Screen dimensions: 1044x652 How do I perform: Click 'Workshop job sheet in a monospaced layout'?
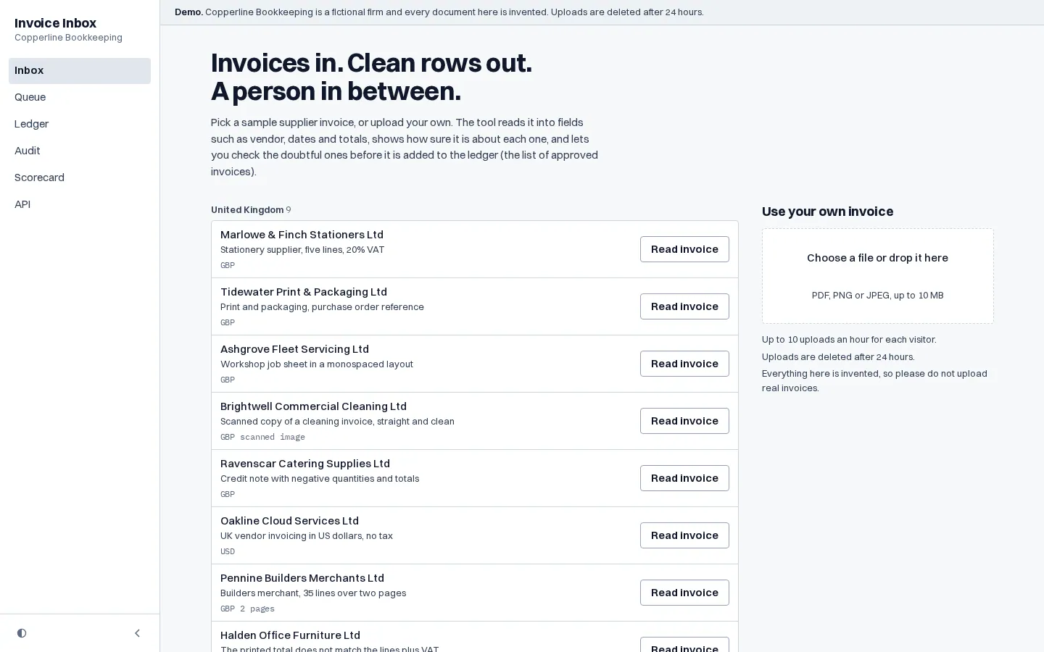317,364
